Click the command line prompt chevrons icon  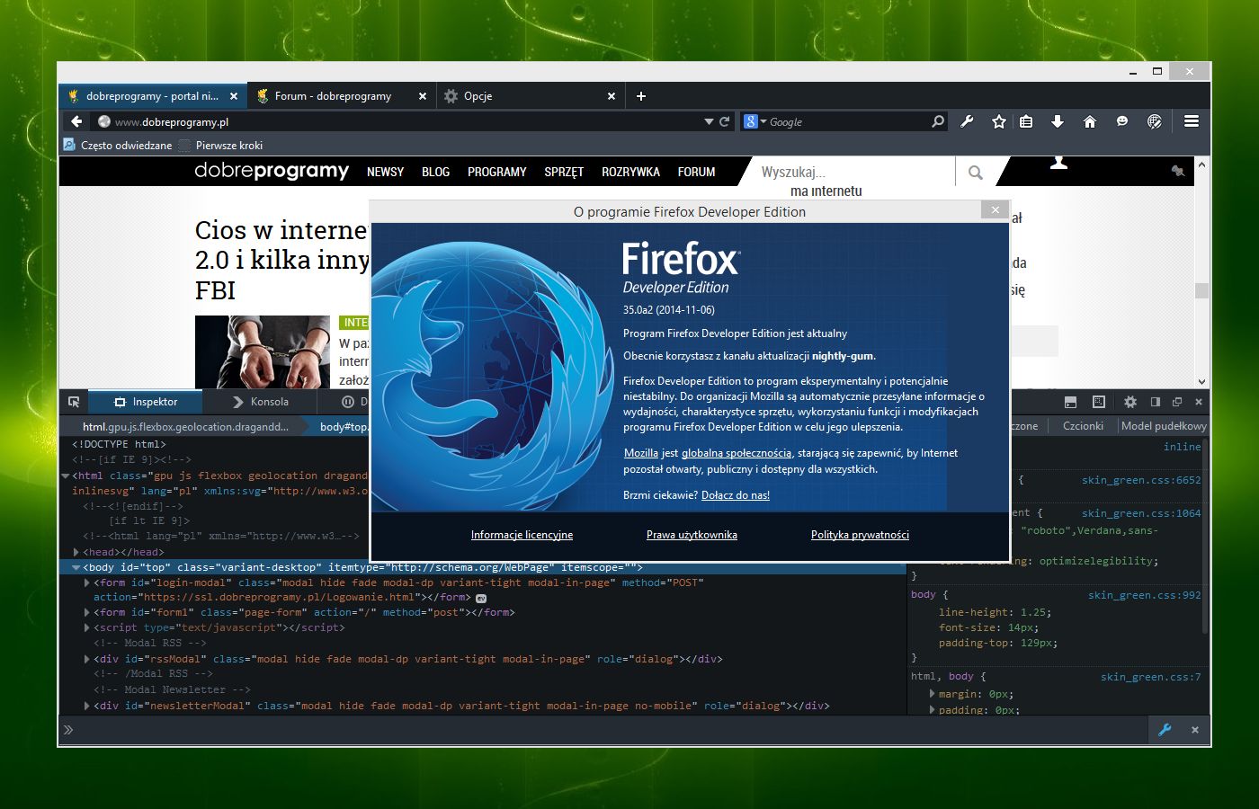click(68, 730)
